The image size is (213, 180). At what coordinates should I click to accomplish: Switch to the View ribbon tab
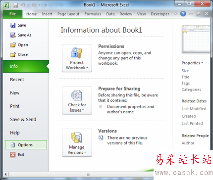pos(141,14)
